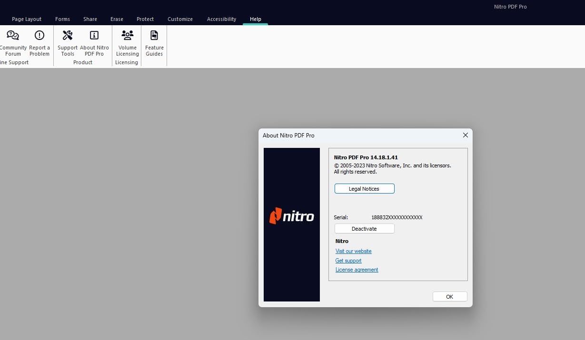Open Volume Licensing
This screenshot has width=585, height=340.
[x=127, y=42]
